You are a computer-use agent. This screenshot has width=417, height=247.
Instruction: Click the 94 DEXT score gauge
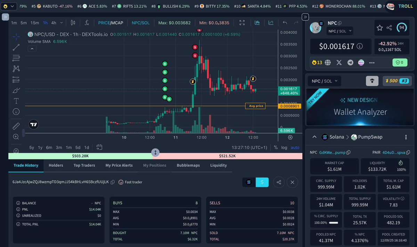click(x=402, y=27)
